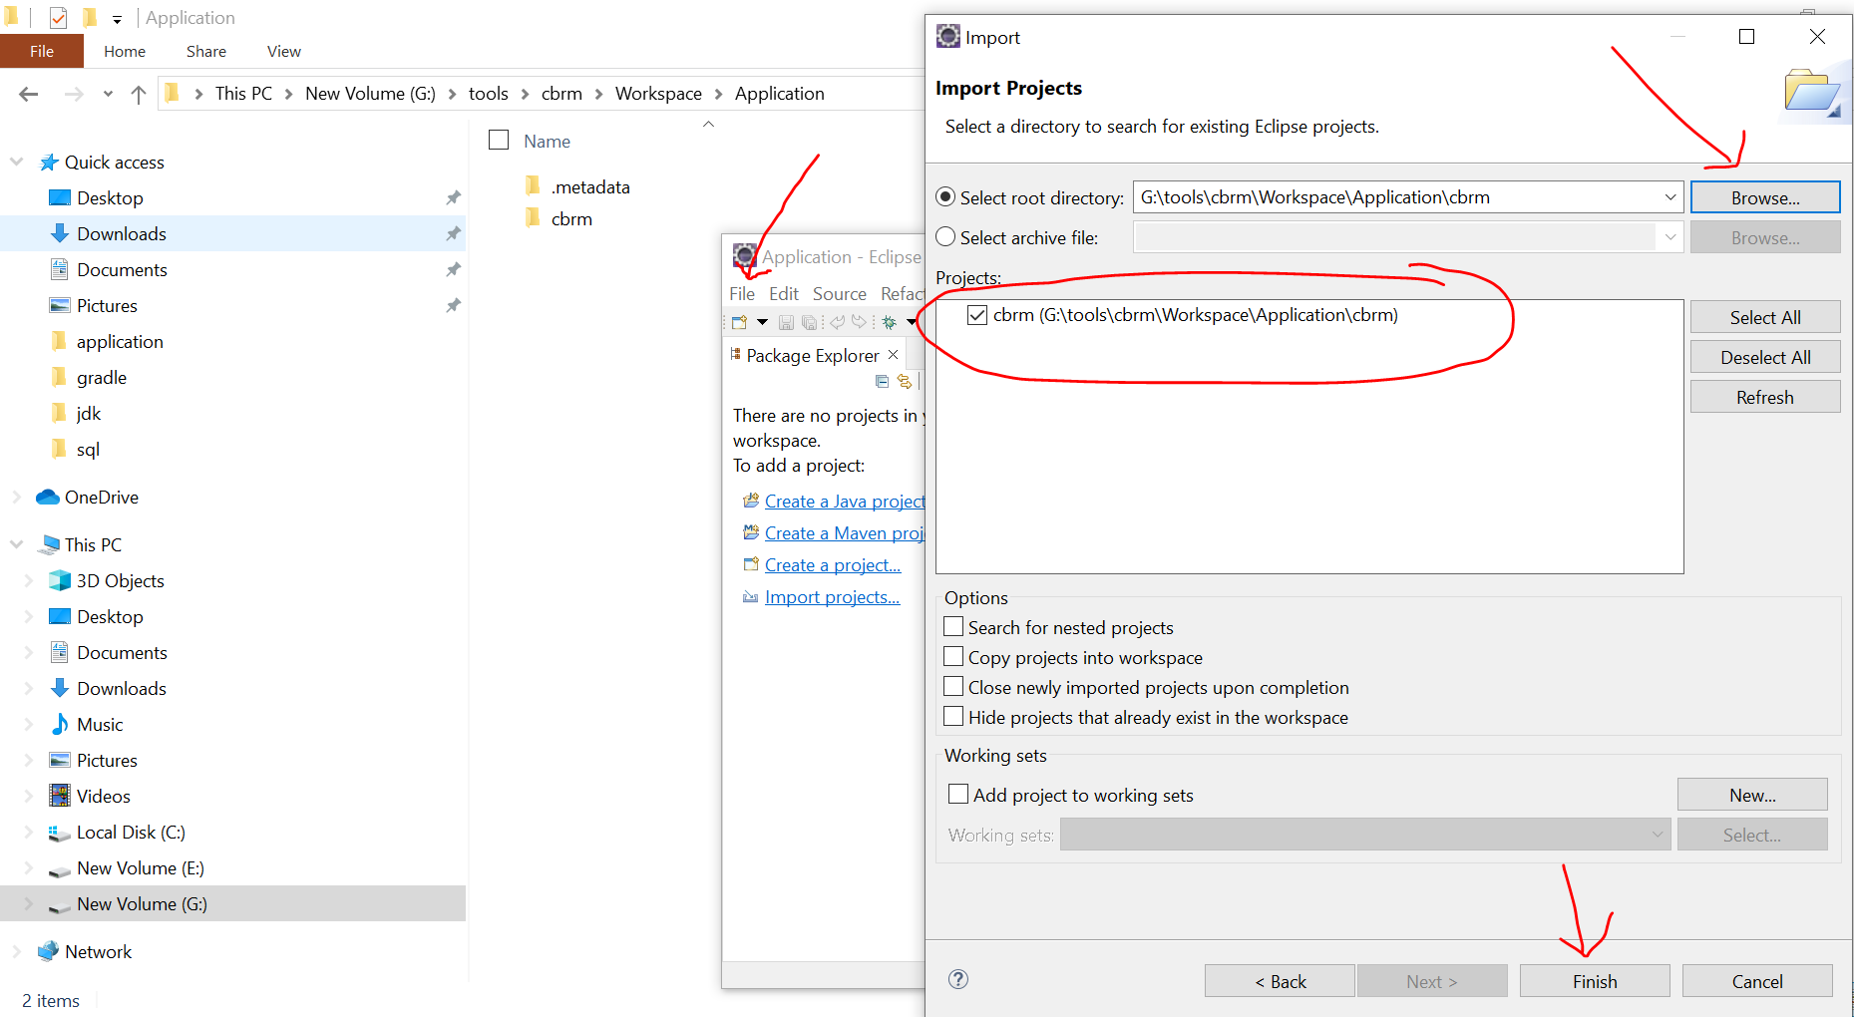
Task: Click the New wizard icon in Eclipse toolbar
Action: click(x=739, y=322)
